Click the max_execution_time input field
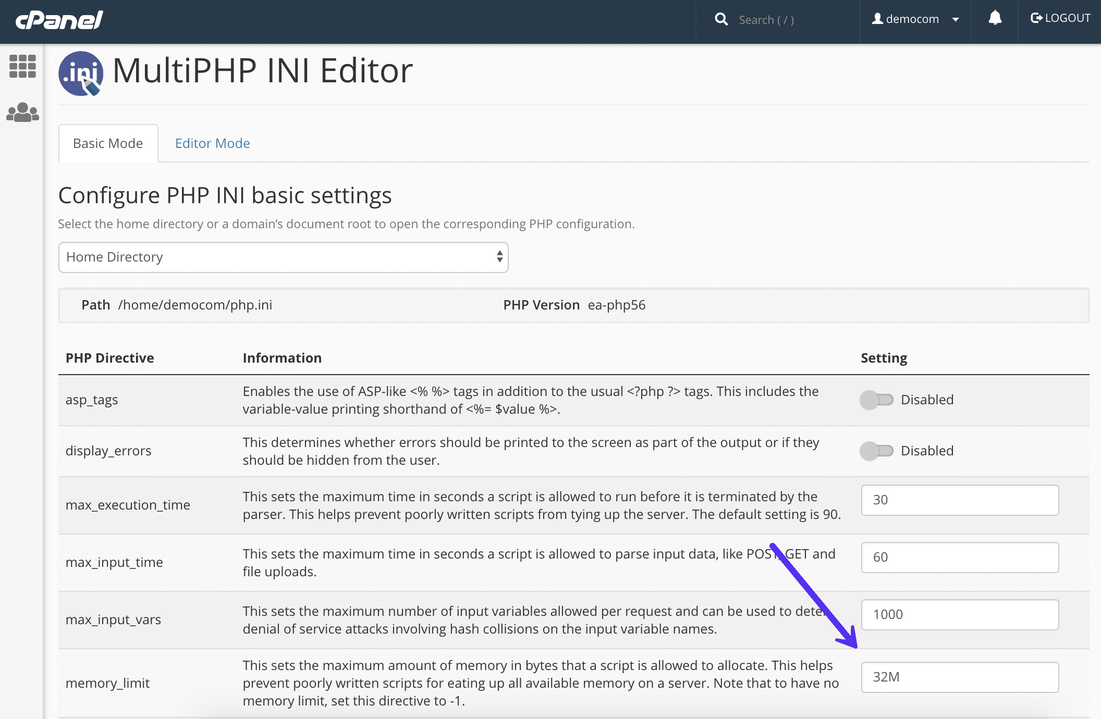 (960, 499)
